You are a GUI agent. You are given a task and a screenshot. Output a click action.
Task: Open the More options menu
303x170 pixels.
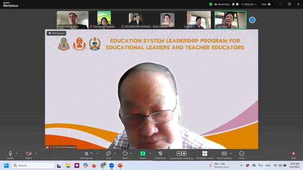[241, 155]
